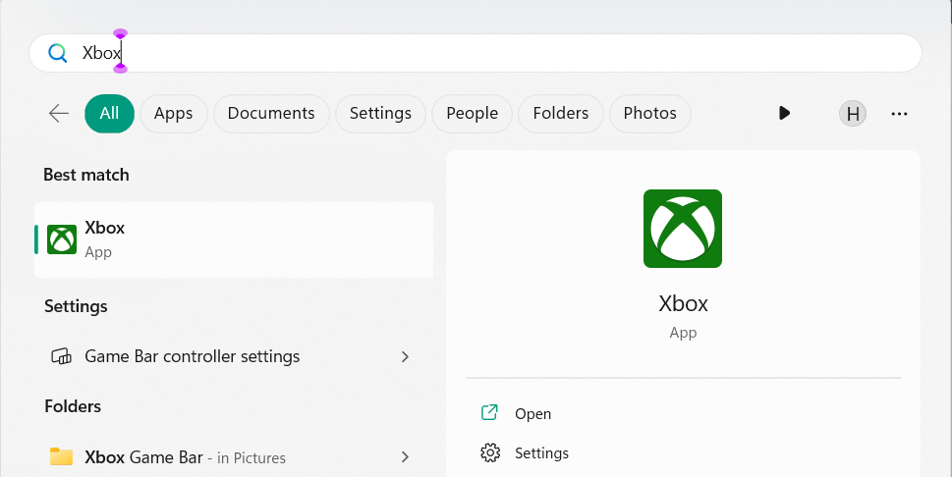
Task: Click the play arrow to show more filters
Action: coord(783,114)
